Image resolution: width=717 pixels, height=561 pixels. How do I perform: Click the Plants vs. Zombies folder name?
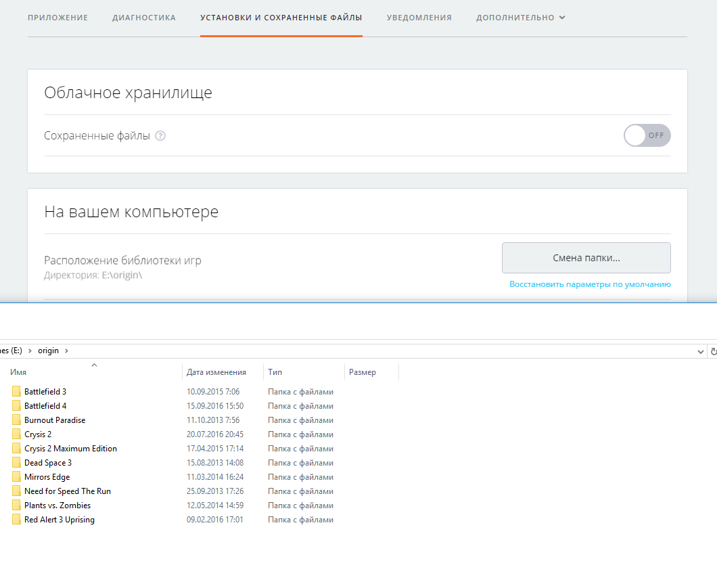pos(57,506)
